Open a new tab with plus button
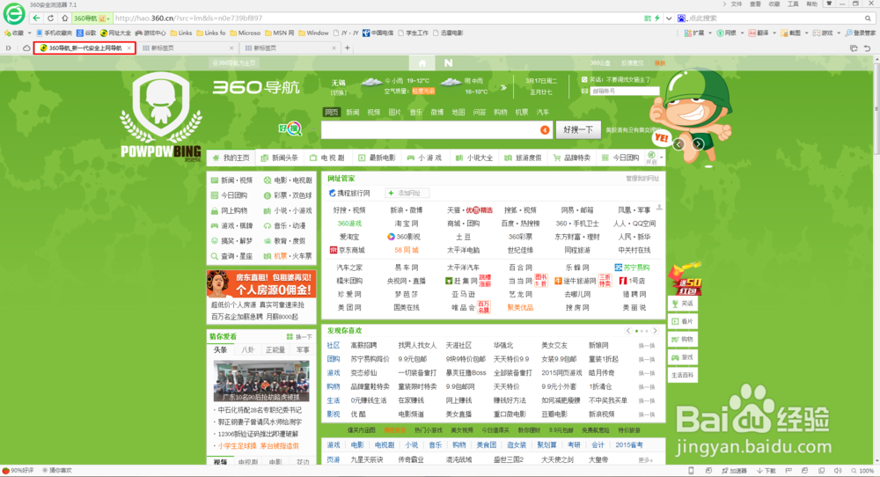This screenshot has height=477, width=880. (348, 48)
